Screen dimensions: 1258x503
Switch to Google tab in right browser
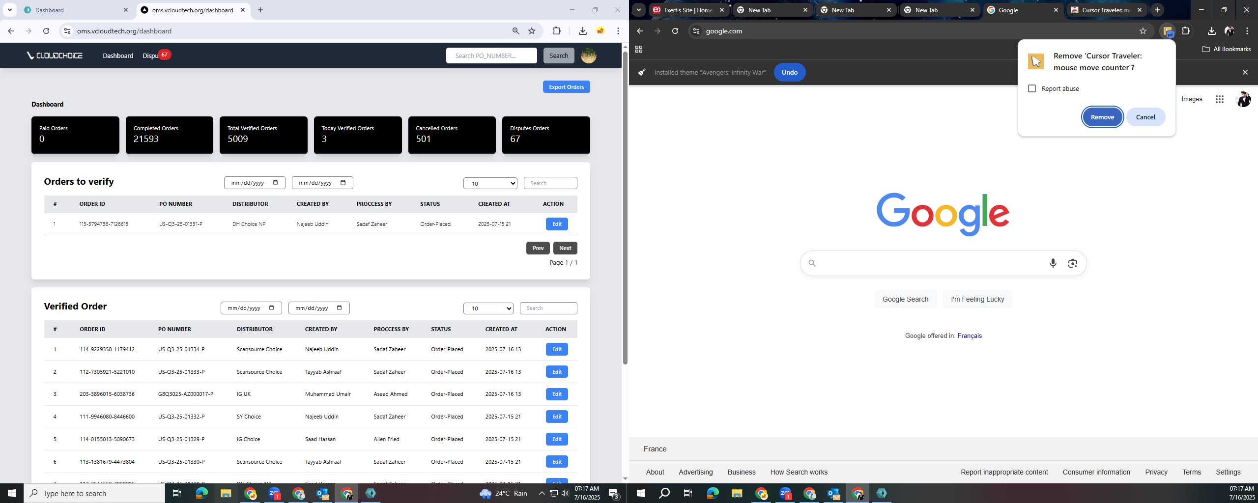[x=1022, y=10]
